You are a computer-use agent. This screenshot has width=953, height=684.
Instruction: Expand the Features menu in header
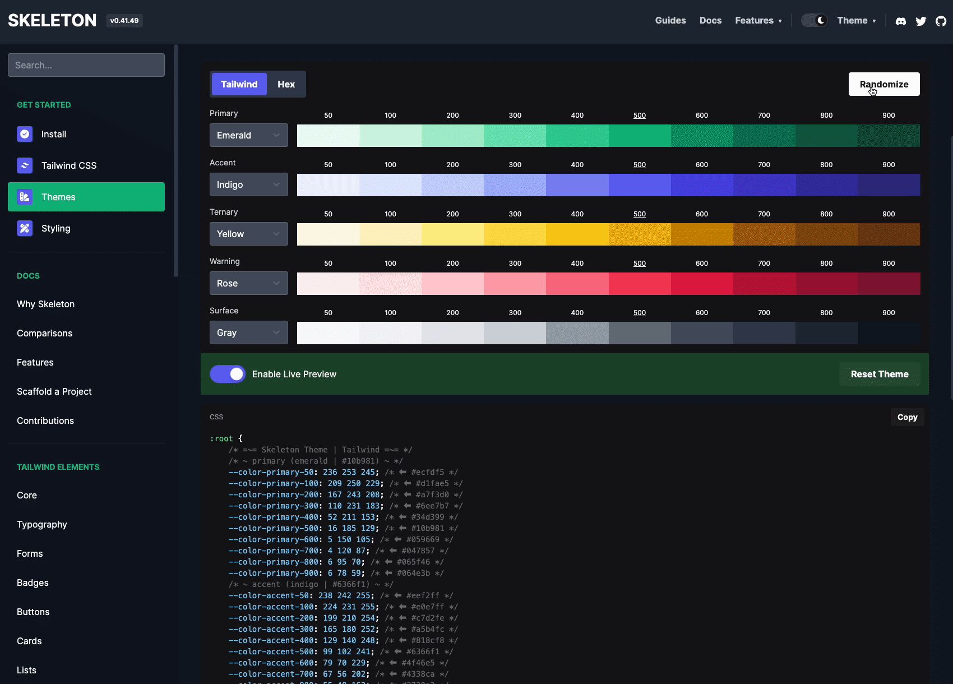coord(758,20)
